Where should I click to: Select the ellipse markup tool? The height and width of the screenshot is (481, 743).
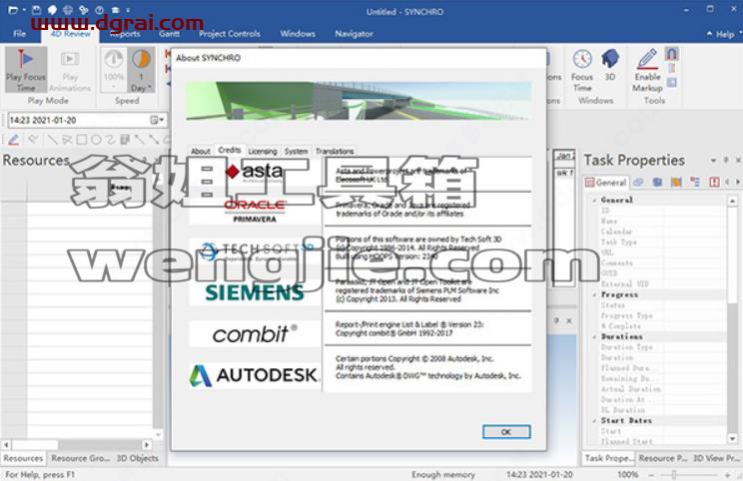pos(96,139)
